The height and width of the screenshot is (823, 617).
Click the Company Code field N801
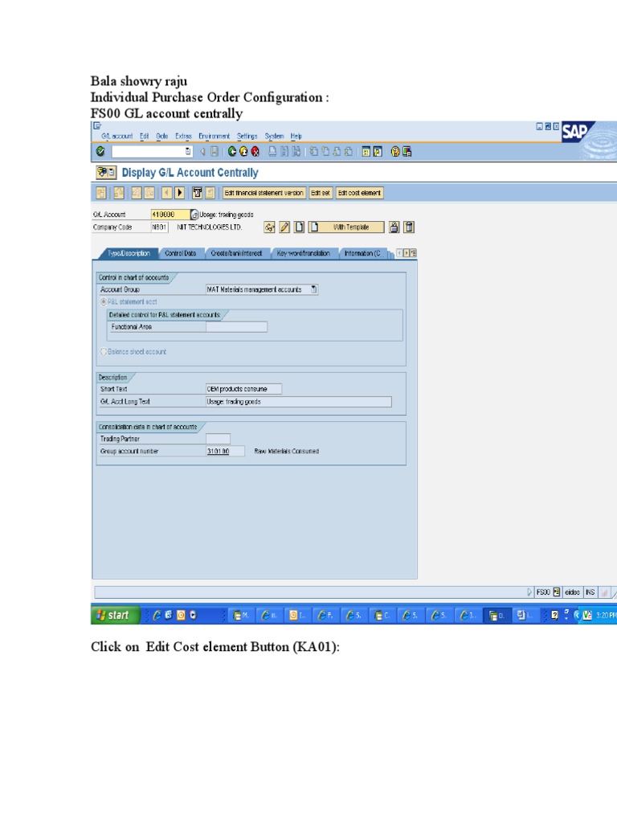(x=159, y=227)
